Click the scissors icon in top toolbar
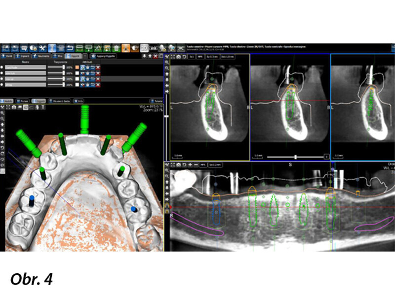 click(x=181, y=48)
